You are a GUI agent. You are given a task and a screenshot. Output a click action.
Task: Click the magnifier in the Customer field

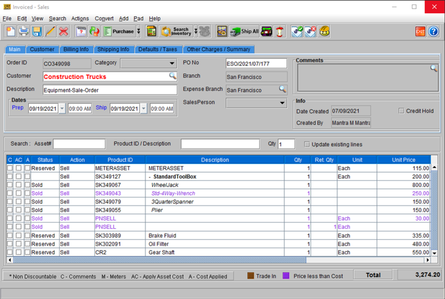(173, 76)
